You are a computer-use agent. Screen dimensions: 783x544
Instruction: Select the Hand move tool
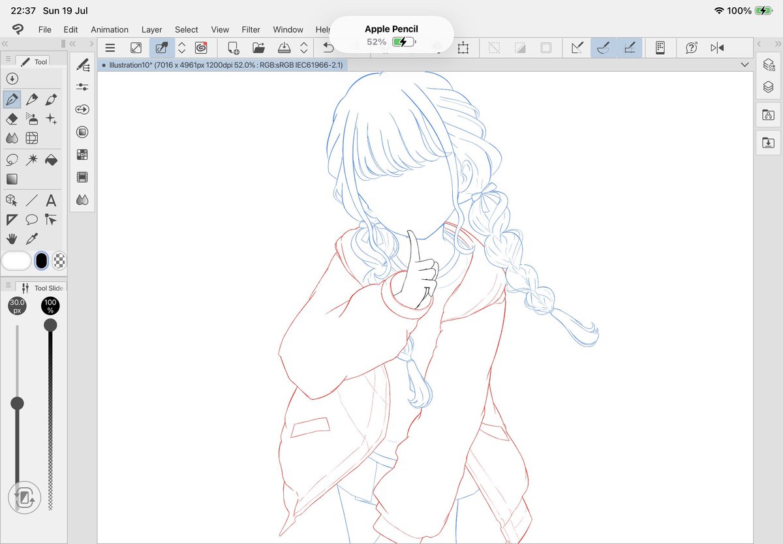(x=11, y=239)
